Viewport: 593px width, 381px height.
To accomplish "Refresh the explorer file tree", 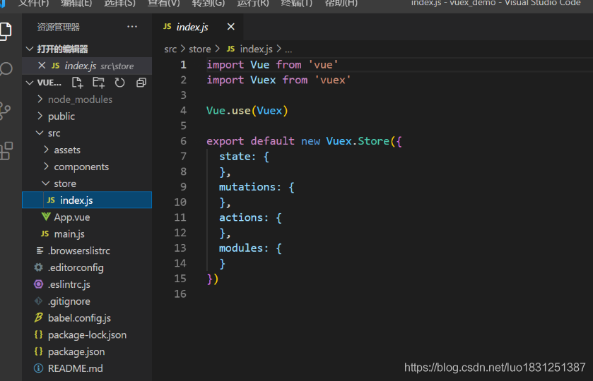I will click(x=119, y=83).
